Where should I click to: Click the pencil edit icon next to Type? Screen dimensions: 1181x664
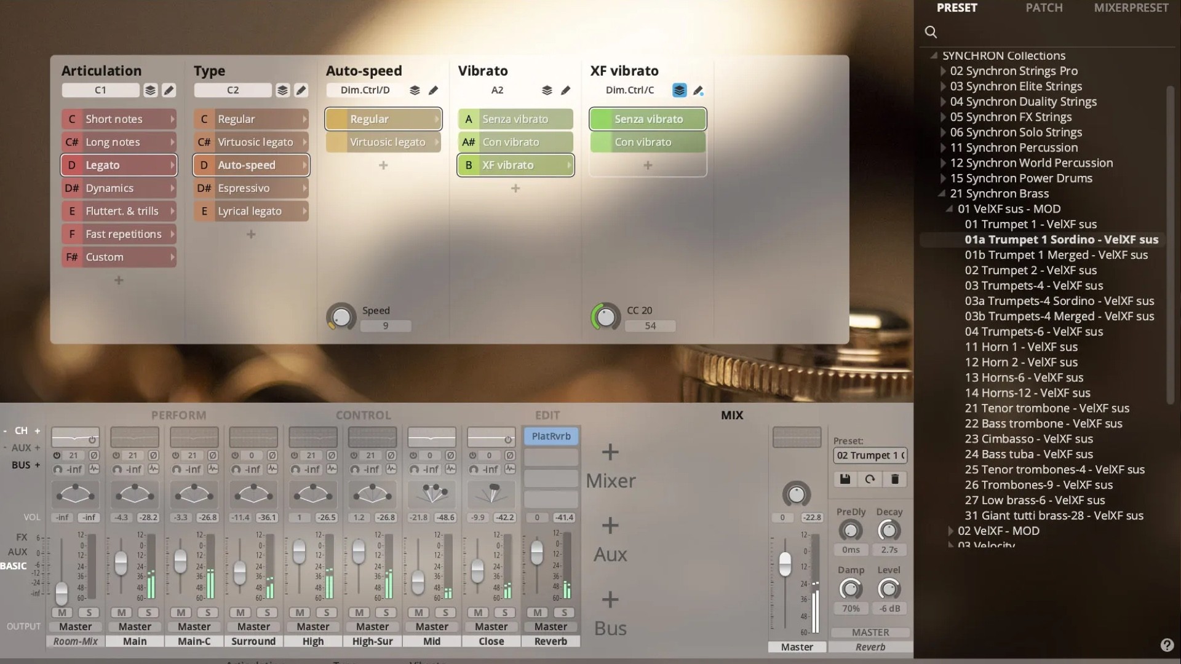coord(301,90)
